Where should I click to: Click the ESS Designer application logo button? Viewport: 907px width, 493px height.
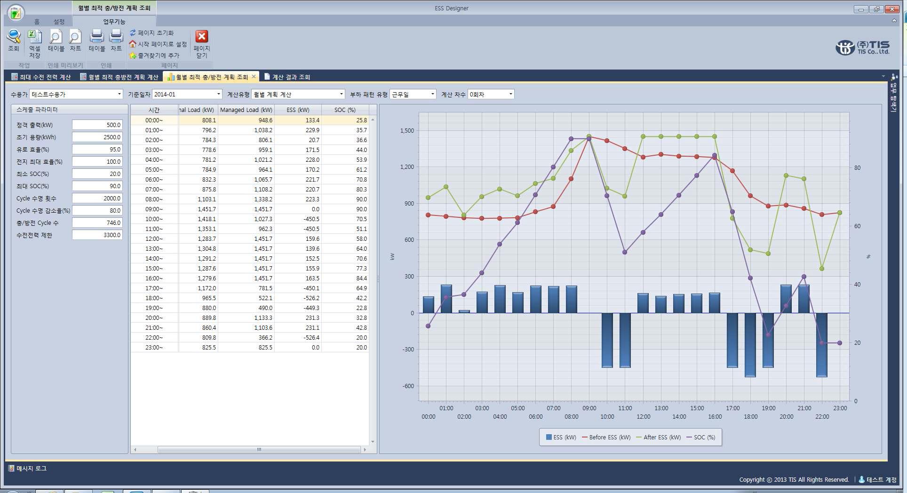pyautogui.click(x=16, y=13)
